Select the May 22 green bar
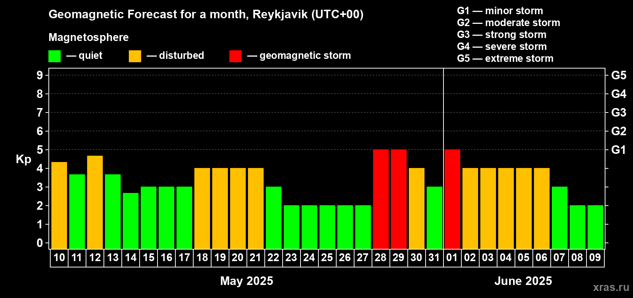633x298 pixels. (x=274, y=218)
